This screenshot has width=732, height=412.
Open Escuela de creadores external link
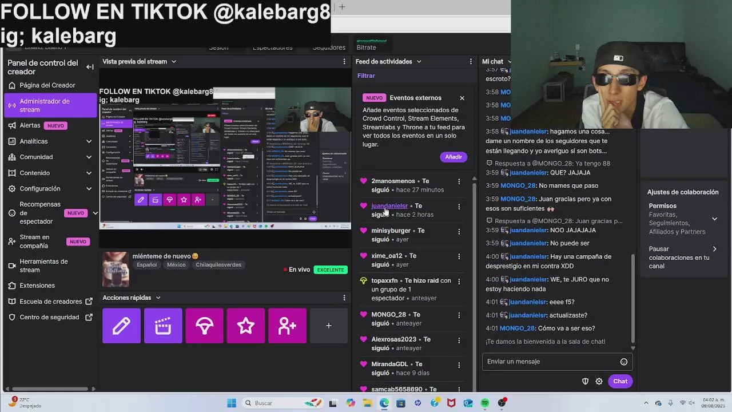(50, 302)
